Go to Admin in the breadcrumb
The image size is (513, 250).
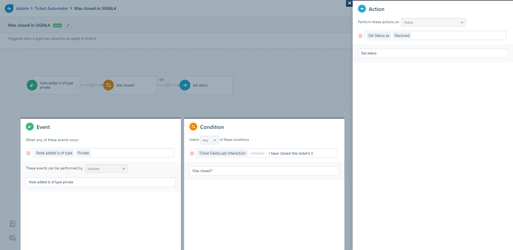tap(22, 9)
